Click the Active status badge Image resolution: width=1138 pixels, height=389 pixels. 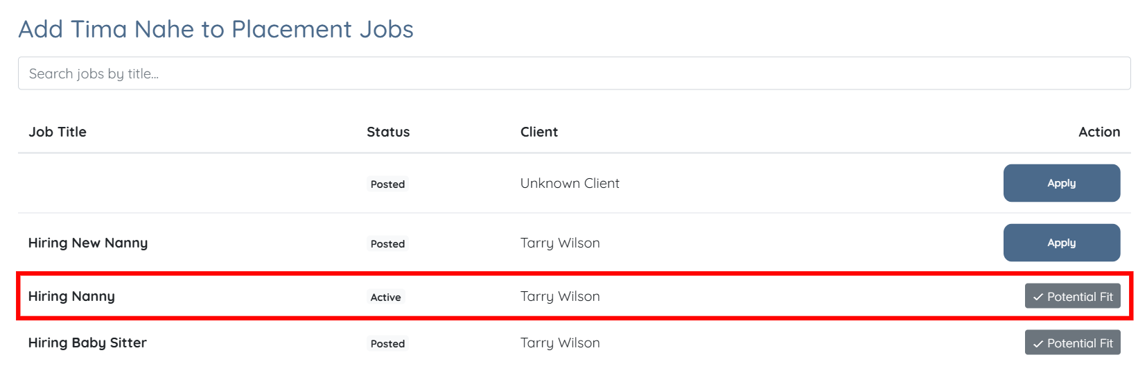(x=385, y=297)
